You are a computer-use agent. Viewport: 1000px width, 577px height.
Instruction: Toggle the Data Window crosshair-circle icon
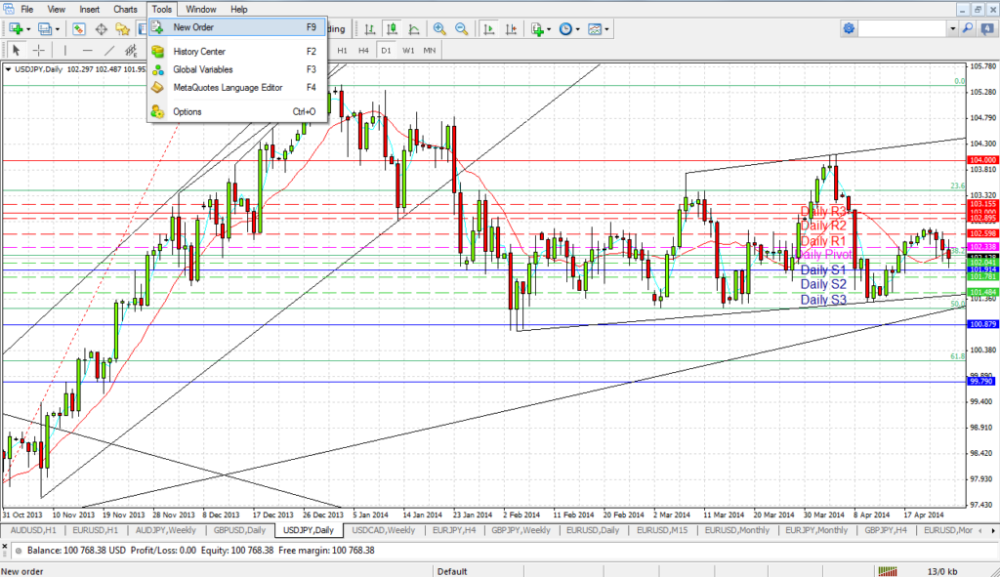click(x=101, y=28)
